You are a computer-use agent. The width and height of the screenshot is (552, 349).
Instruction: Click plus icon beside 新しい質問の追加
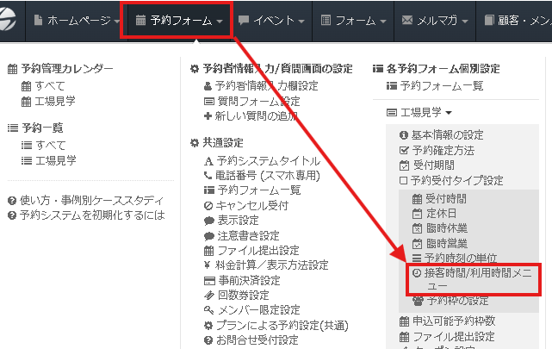coord(208,115)
